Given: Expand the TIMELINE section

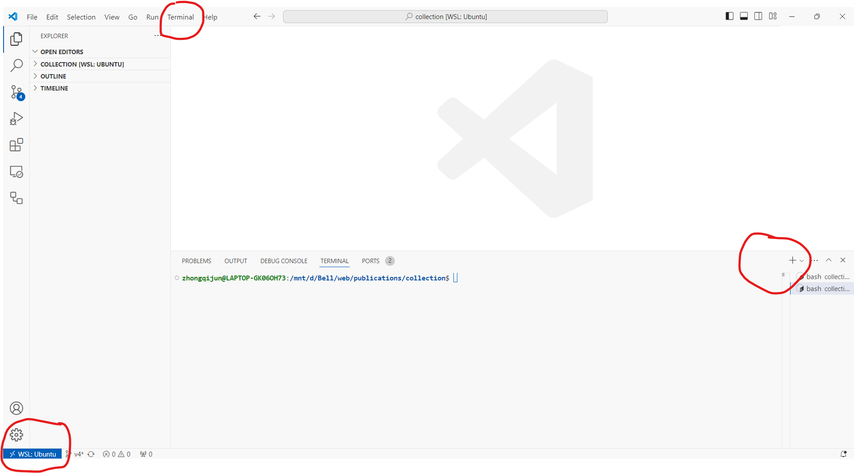Looking at the screenshot, I should (x=100, y=88).
